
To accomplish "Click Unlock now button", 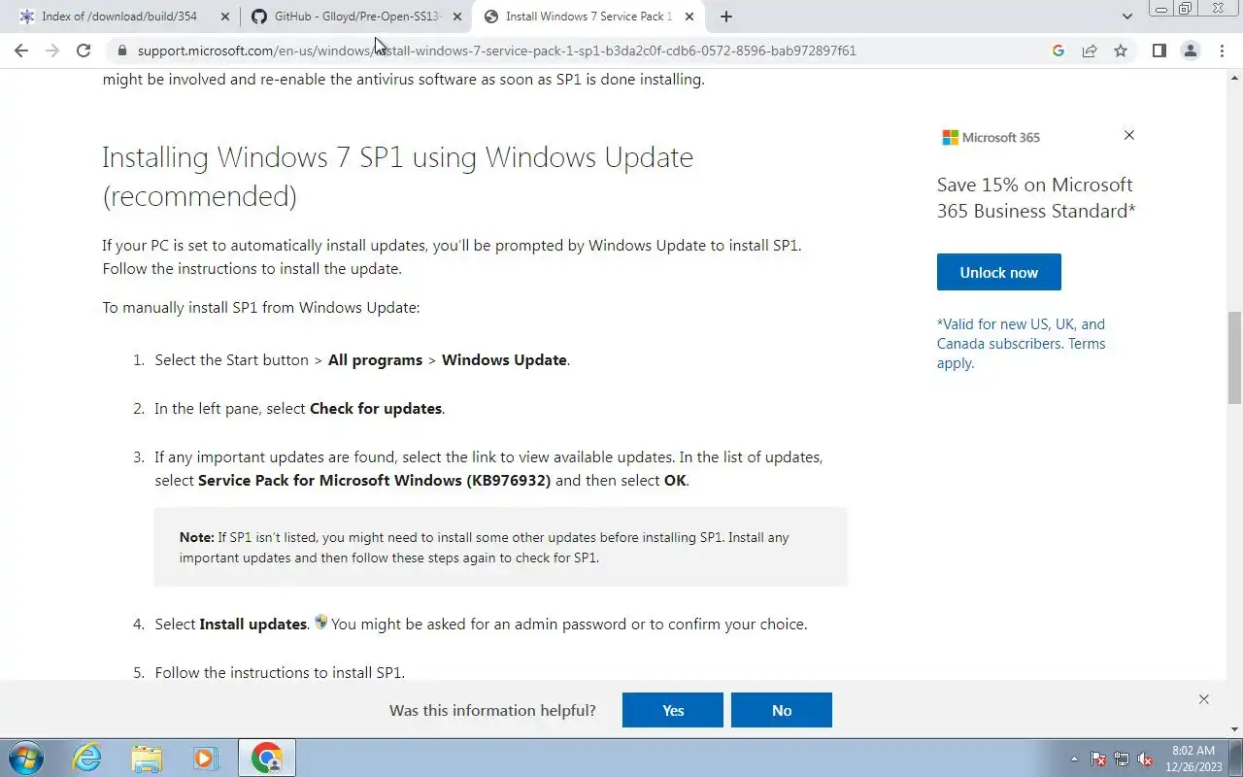I will [x=998, y=272].
